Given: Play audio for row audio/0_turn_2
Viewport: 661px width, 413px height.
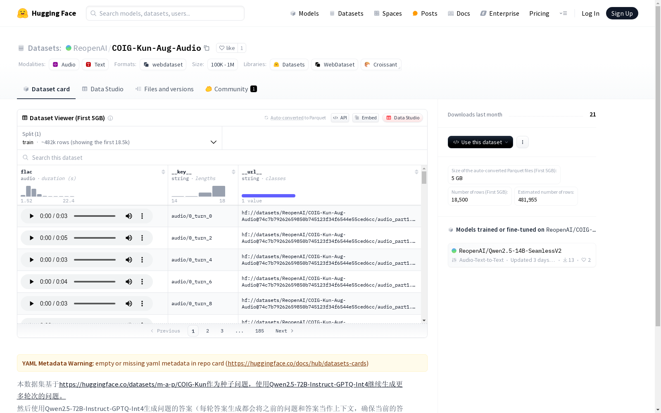Looking at the screenshot, I should pyautogui.click(x=31, y=238).
